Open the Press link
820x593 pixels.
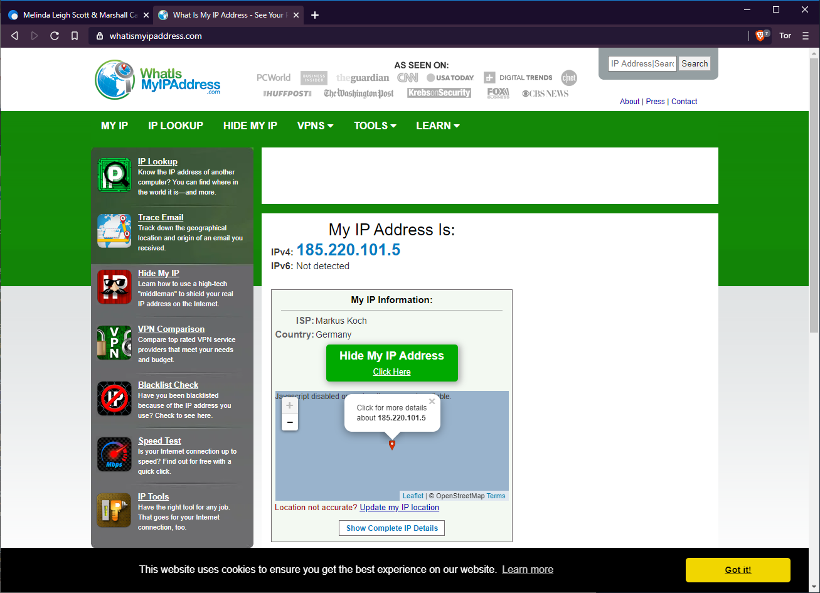[x=655, y=101]
